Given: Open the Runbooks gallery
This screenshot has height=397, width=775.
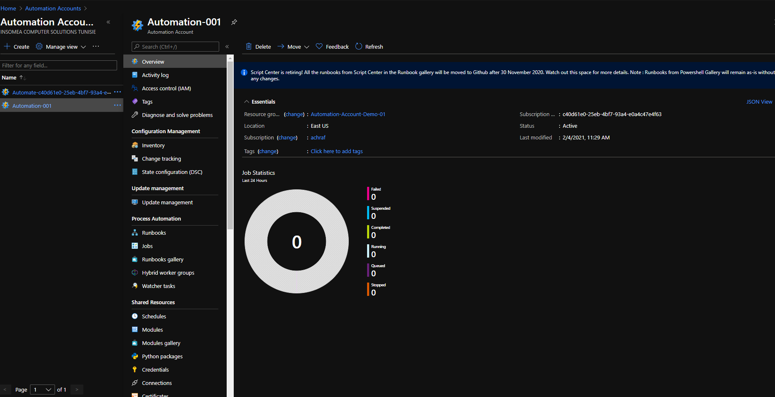Looking at the screenshot, I should 162,259.
